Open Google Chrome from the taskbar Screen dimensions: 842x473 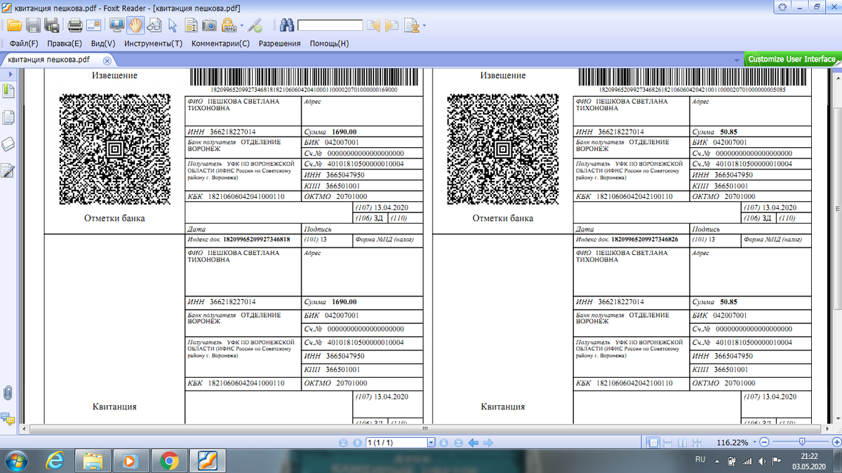(168, 461)
